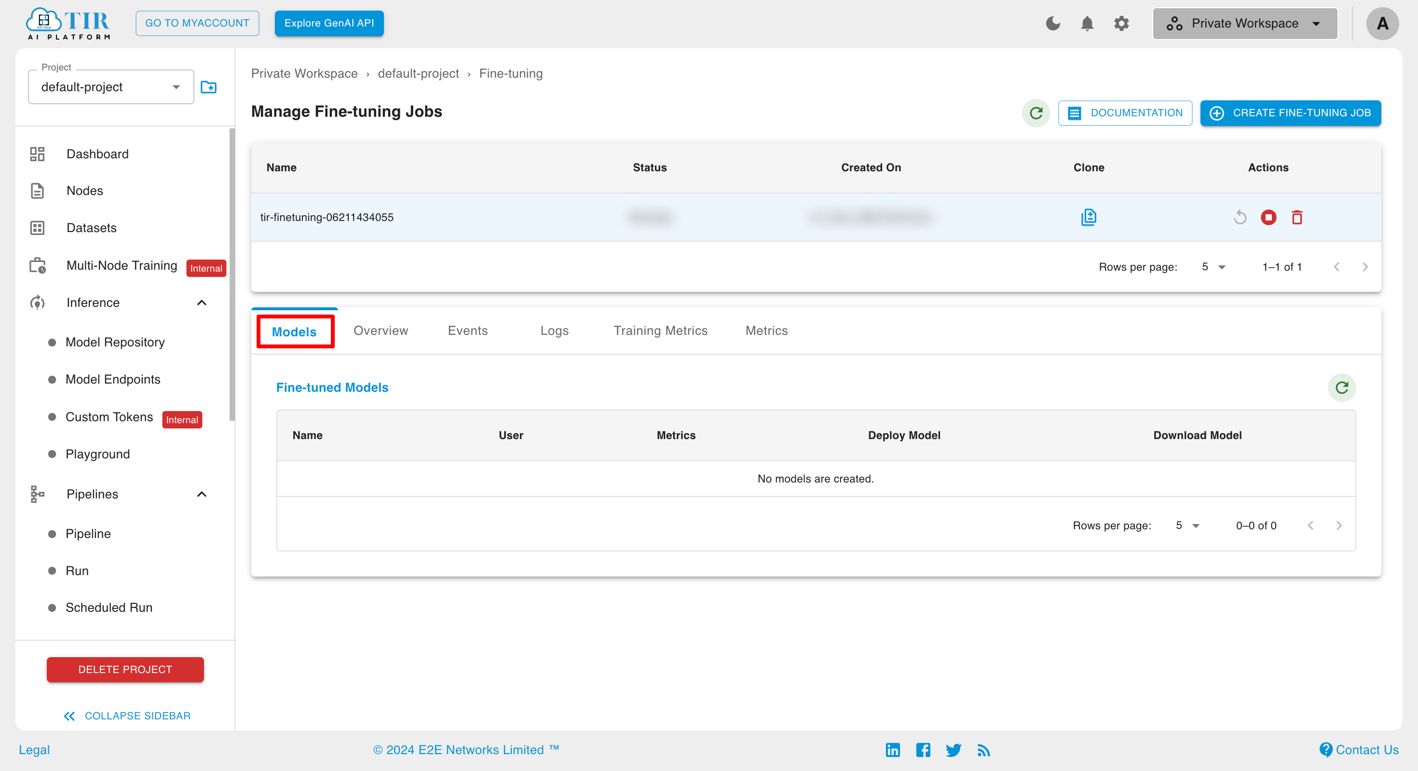The height and width of the screenshot is (771, 1418).
Task: Click the DELETE PROJECT button
Action: [x=125, y=669]
